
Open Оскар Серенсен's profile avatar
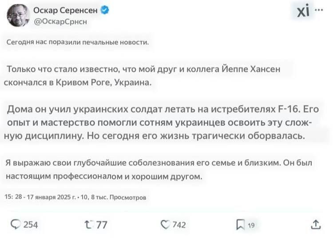(x=18, y=16)
